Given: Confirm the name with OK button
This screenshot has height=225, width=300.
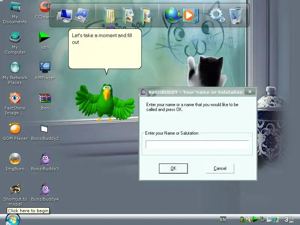Looking at the screenshot, I should (x=173, y=168).
